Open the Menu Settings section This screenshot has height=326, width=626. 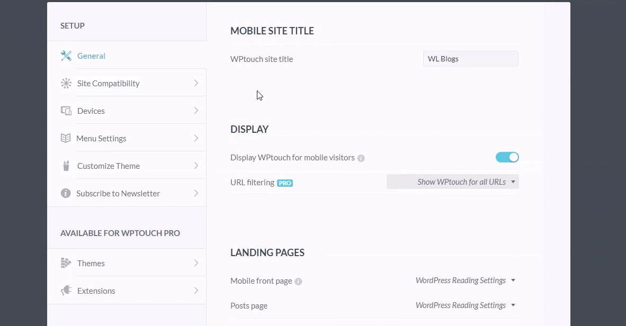pos(127,138)
